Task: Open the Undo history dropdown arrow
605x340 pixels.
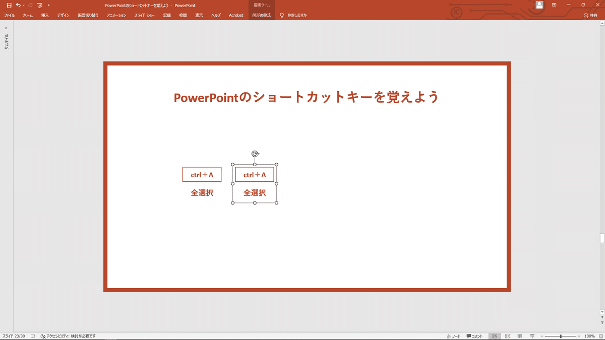Action: [24, 5]
